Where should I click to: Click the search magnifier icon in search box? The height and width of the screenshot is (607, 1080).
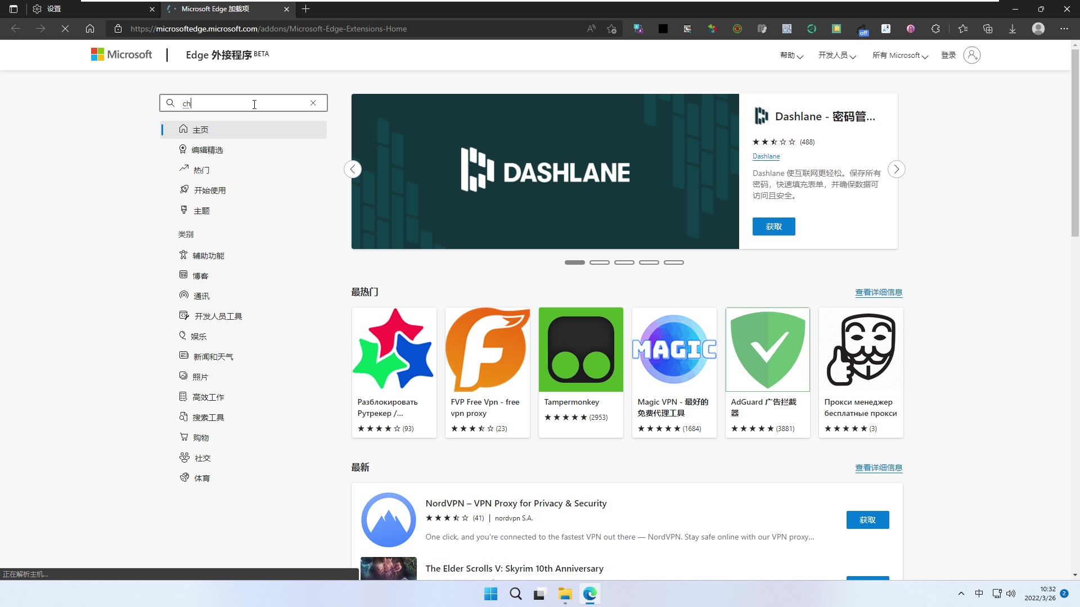(x=170, y=103)
